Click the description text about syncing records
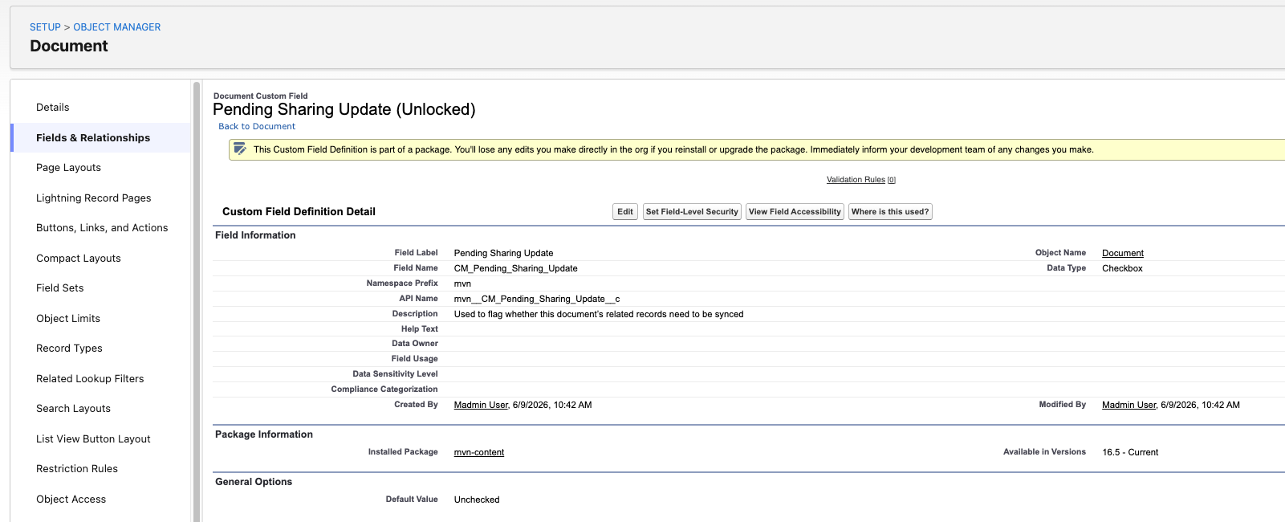This screenshot has height=522, width=1285. click(599, 314)
